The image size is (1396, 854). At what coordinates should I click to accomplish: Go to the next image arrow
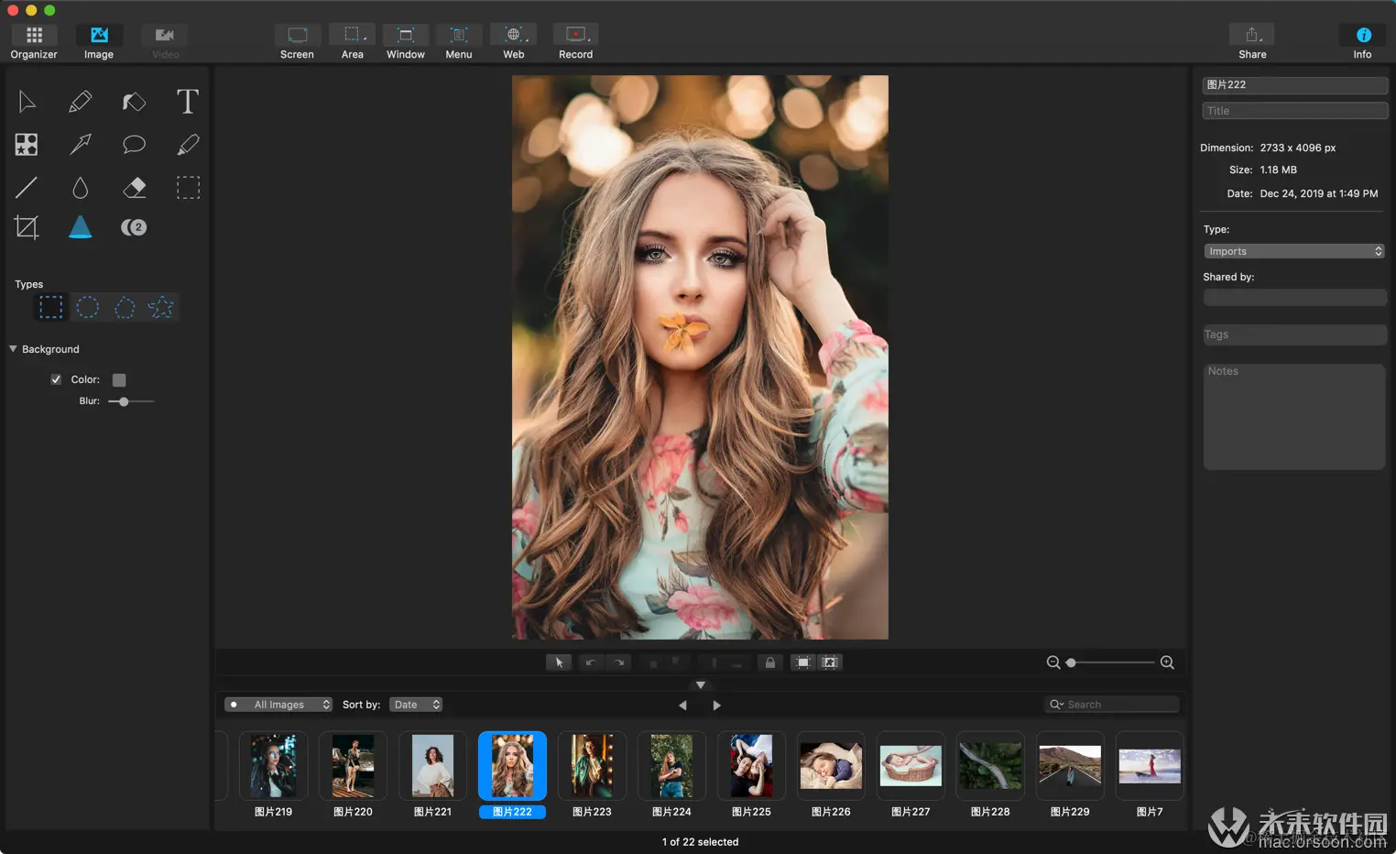[x=716, y=706]
